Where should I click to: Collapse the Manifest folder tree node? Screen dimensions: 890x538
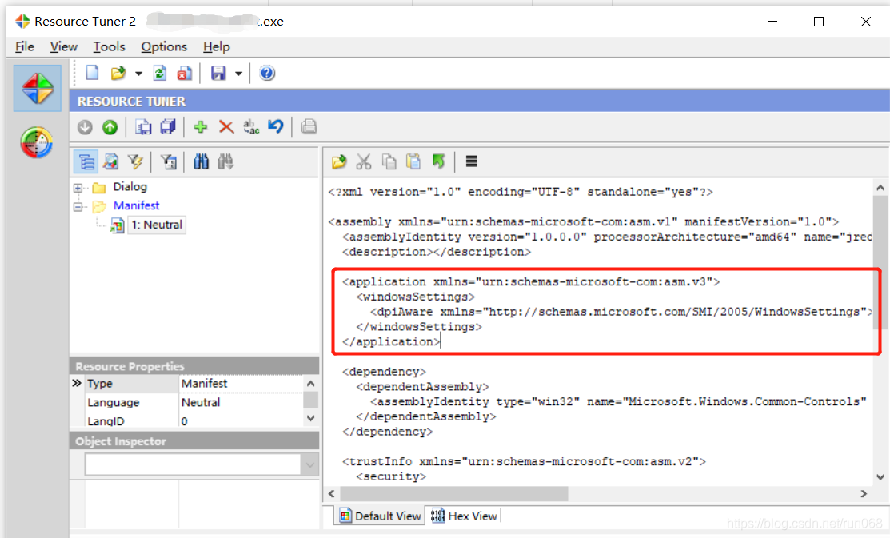click(78, 206)
